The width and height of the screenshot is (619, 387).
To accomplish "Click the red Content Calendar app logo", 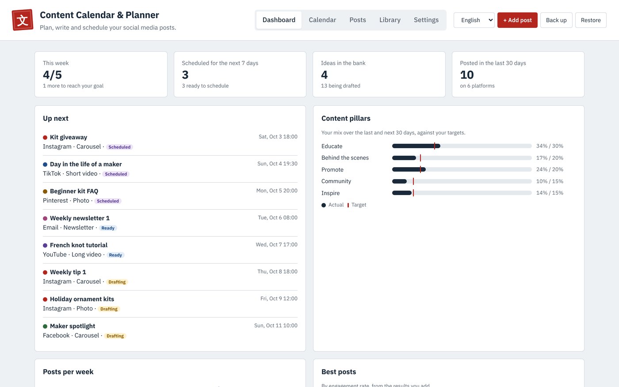I will 23,20.
